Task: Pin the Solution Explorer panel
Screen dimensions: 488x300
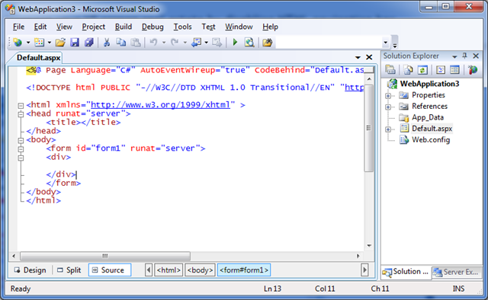Action: (464, 56)
